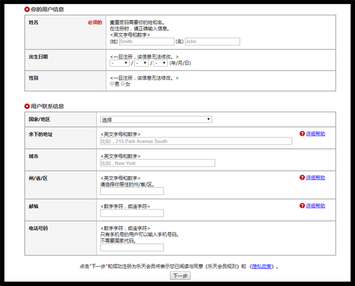This screenshot has width=355, height=286.
Task: Click the surname field with Smith placeholder
Action: pyautogui.click(x=146, y=42)
